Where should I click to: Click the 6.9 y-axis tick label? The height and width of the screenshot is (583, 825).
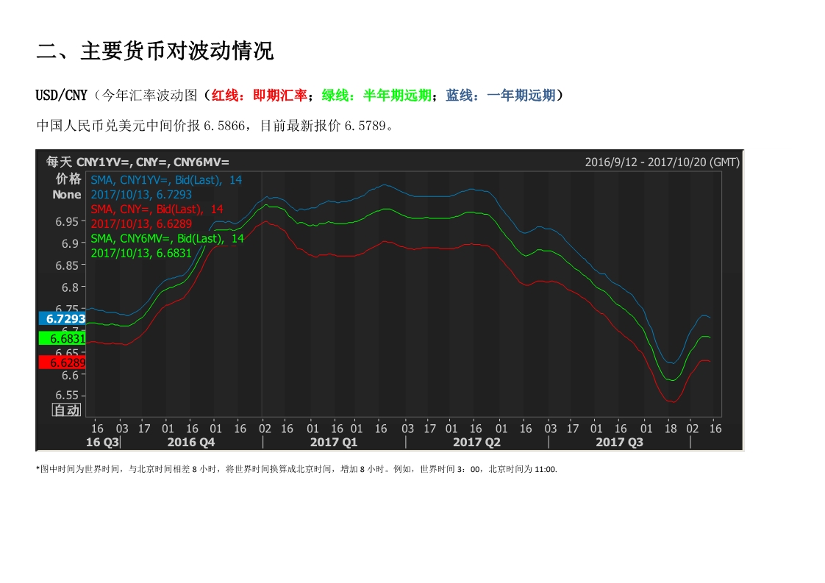(70, 243)
